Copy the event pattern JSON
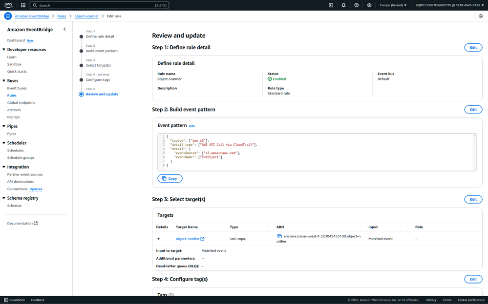Image resolution: width=488 pixels, height=304 pixels. (170, 178)
